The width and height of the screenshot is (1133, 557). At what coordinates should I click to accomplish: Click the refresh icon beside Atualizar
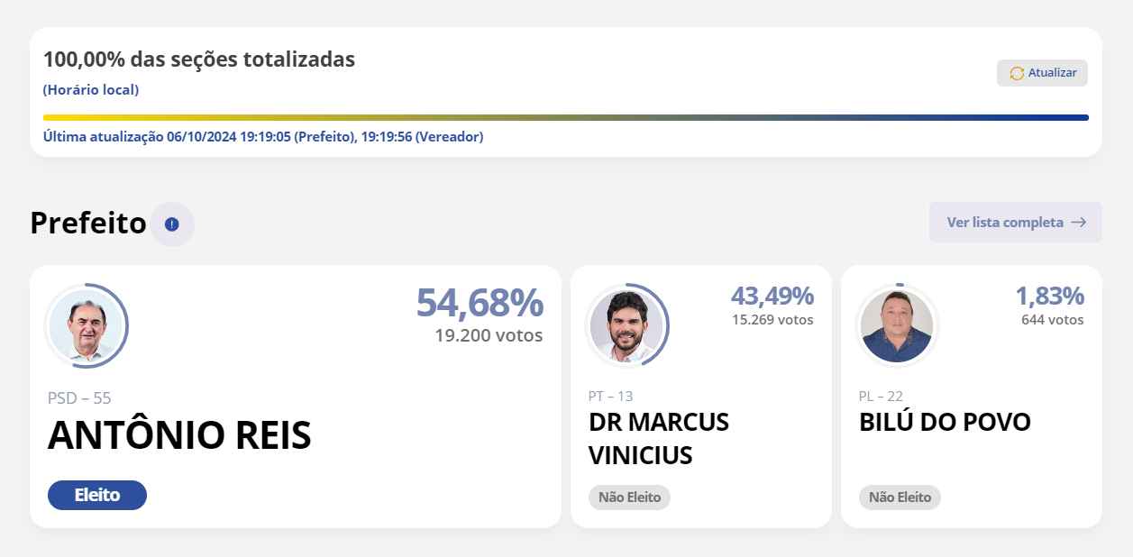(1017, 73)
